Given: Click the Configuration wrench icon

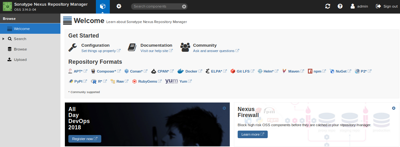Looking at the screenshot, I should [x=73, y=48].
